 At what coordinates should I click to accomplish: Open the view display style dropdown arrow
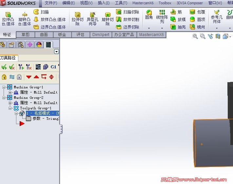(x=230, y=37)
